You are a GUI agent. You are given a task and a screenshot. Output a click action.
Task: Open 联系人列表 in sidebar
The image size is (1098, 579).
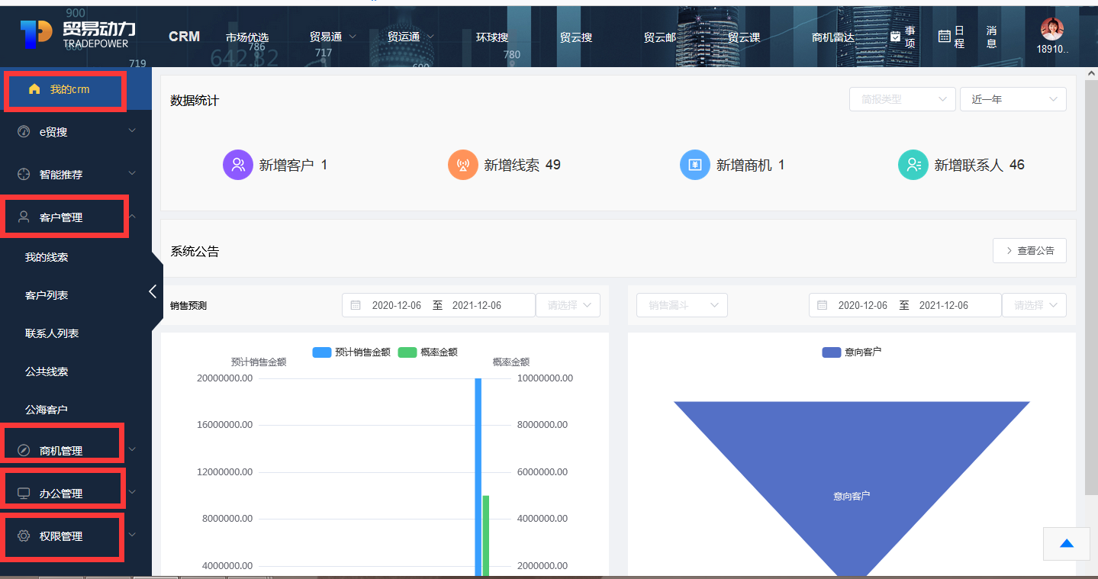52,333
